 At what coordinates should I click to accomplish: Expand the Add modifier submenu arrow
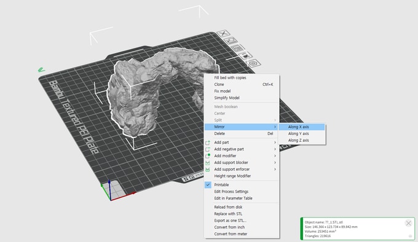[x=275, y=156]
